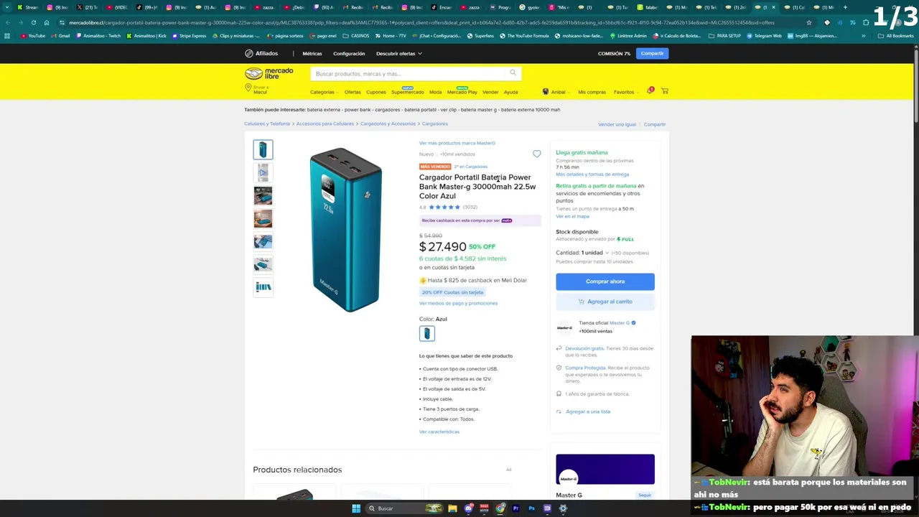This screenshot has width=919, height=517.
Task: Click the delivery location pin icon
Action: (x=248, y=88)
